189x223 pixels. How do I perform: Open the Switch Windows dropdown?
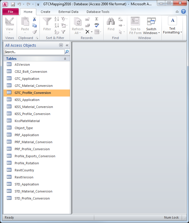pyautogui.click(x=151, y=26)
